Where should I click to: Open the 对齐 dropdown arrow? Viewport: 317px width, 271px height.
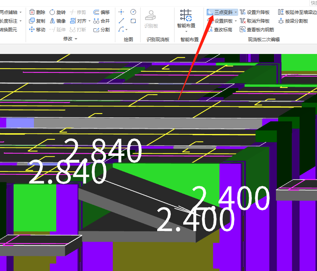pos(89,21)
